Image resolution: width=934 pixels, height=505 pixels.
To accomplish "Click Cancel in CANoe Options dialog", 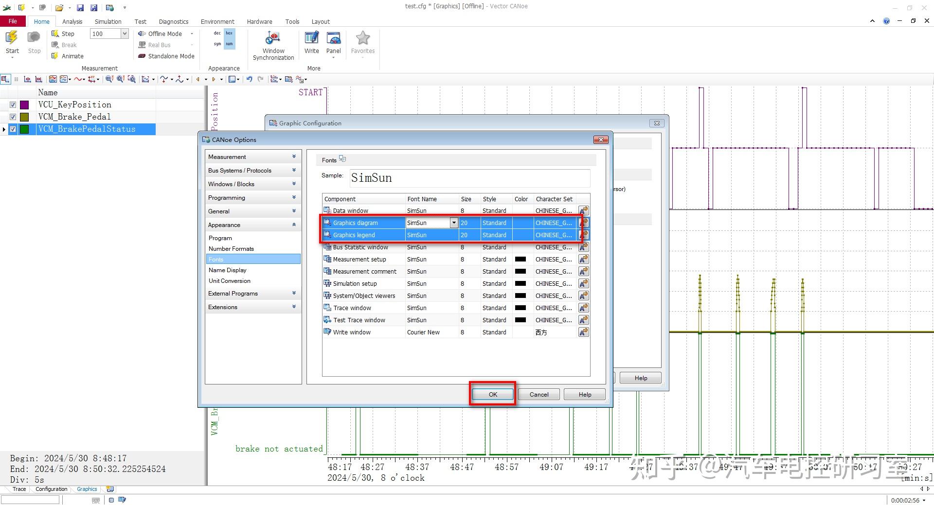I will point(539,394).
